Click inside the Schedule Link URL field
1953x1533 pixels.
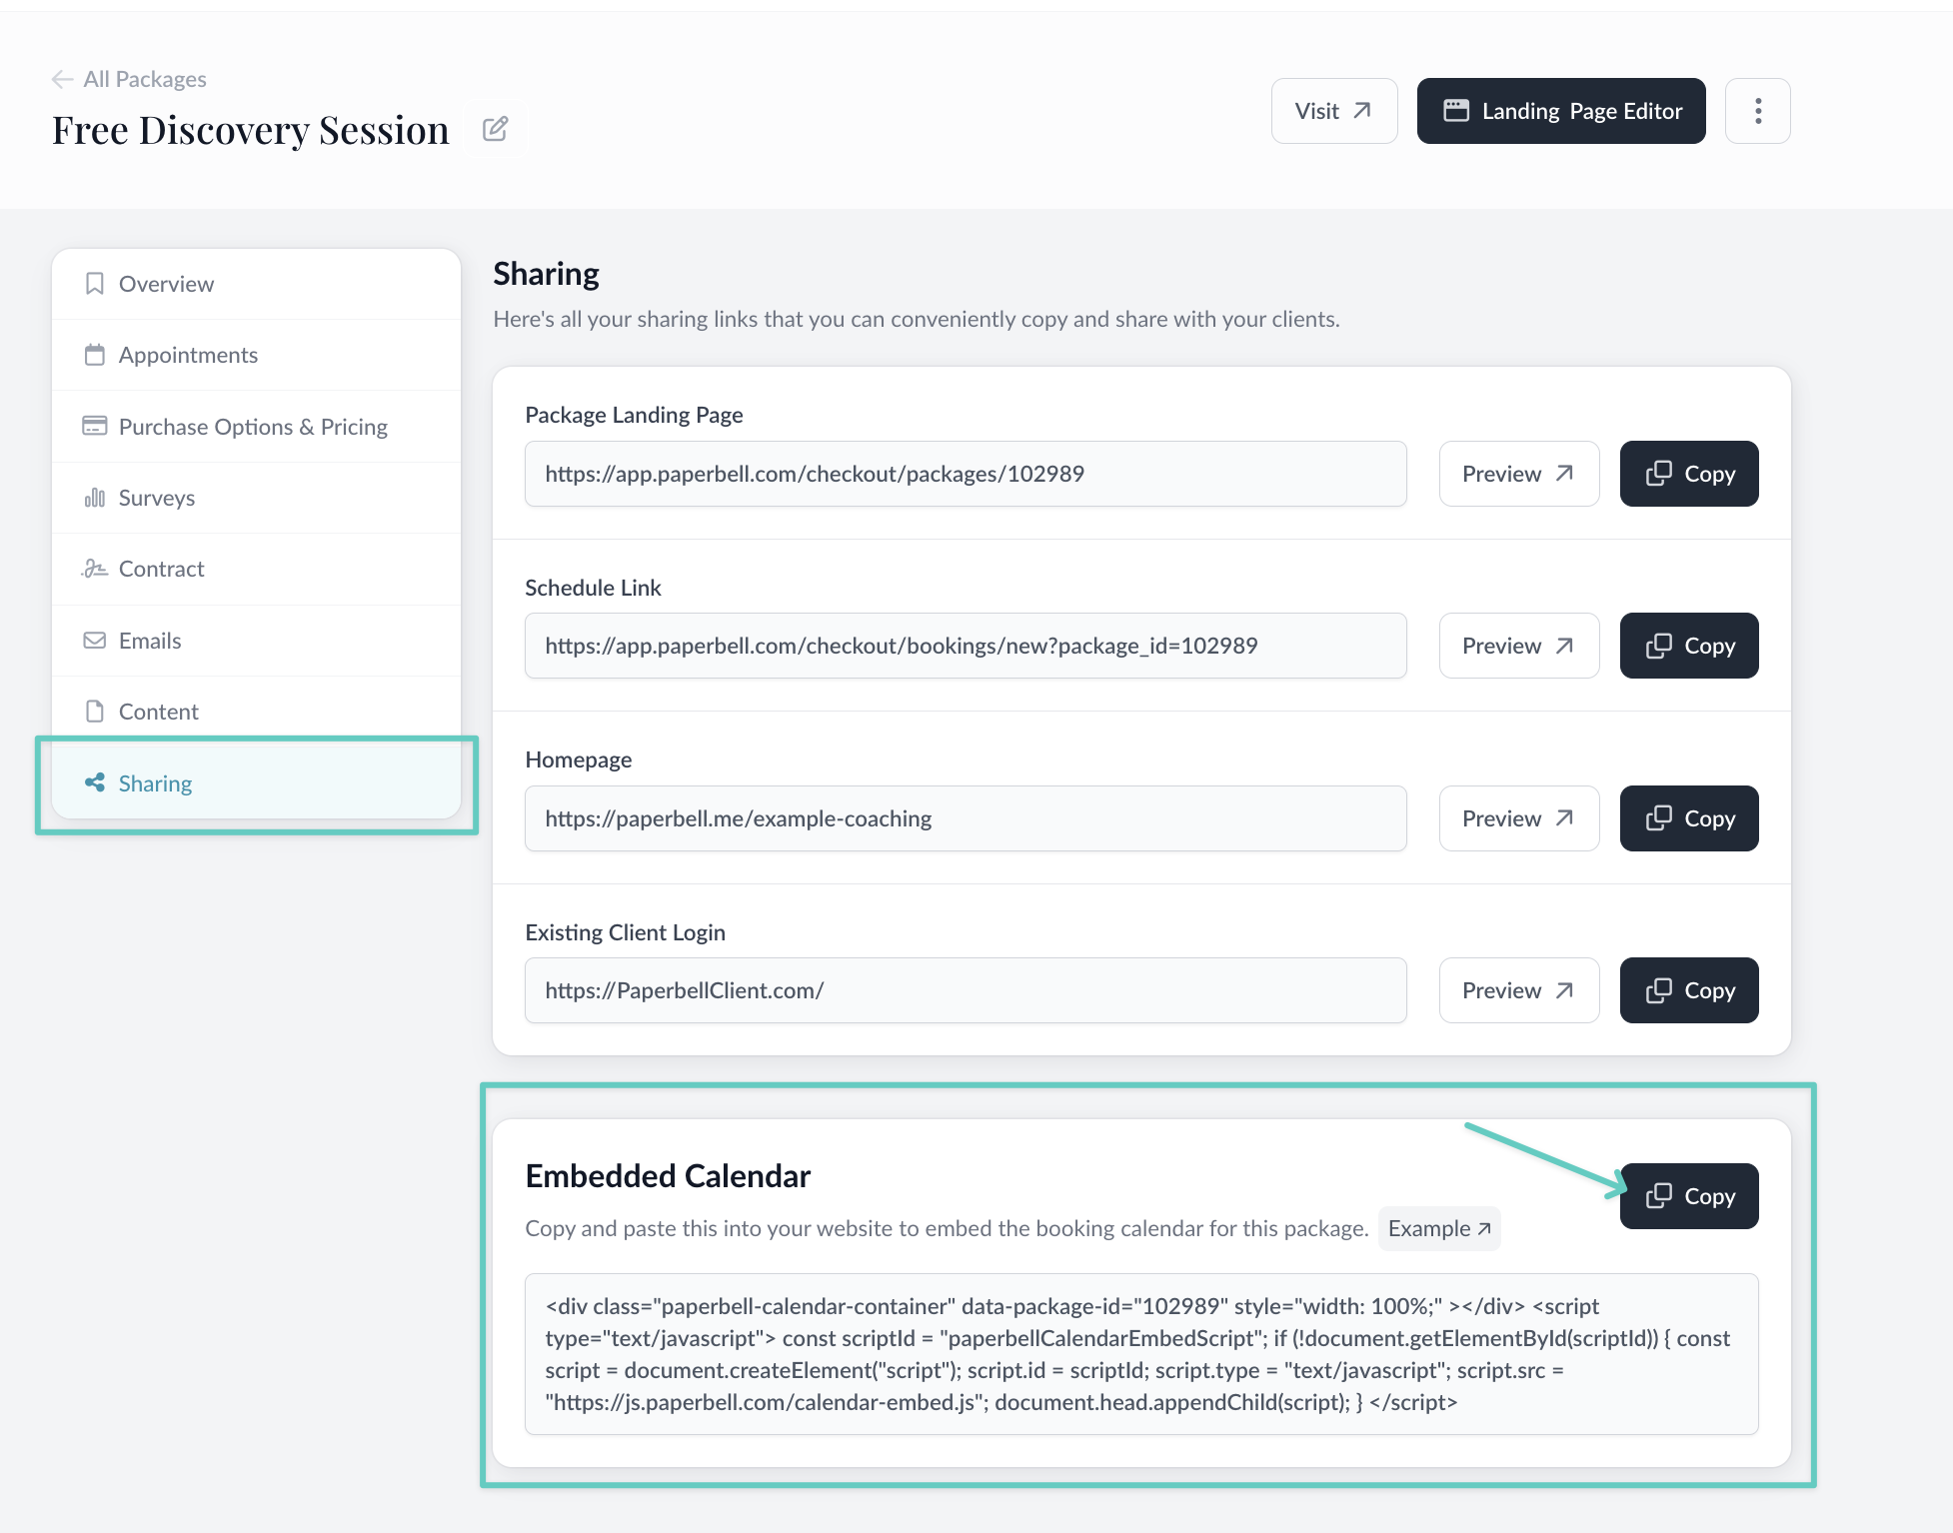(x=965, y=646)
